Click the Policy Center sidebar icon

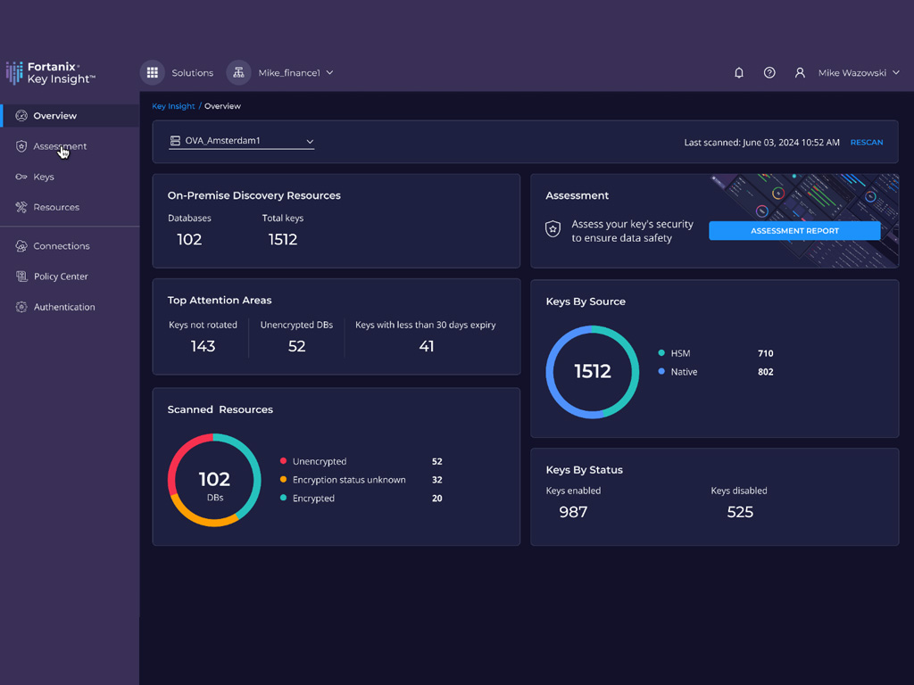[21, 276]
